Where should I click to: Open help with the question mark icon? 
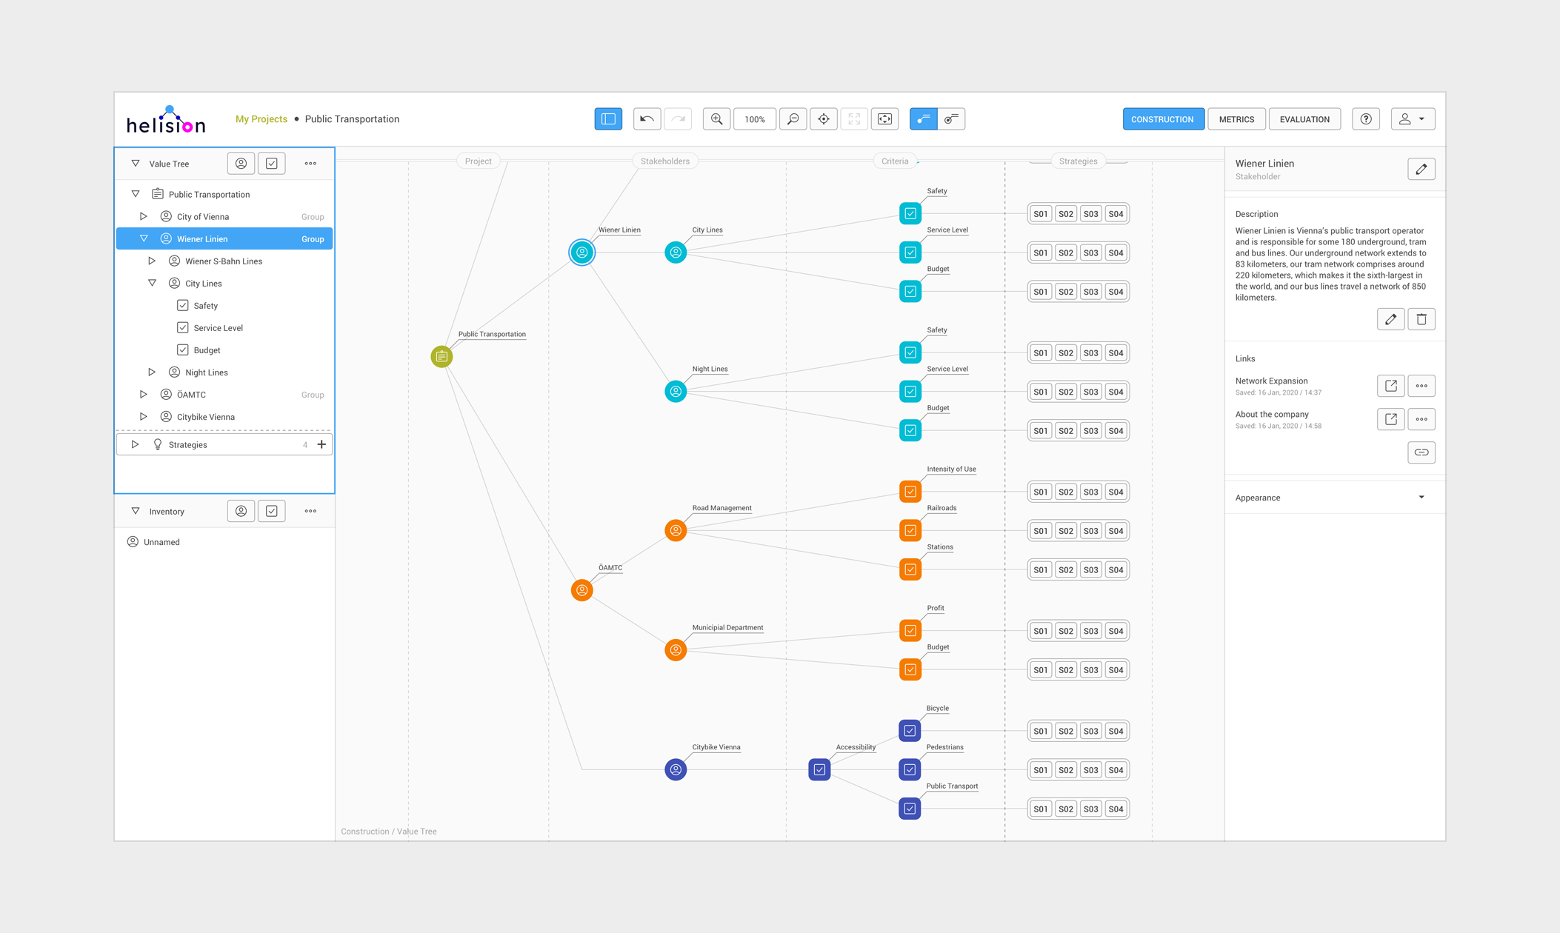point(1366,119)
